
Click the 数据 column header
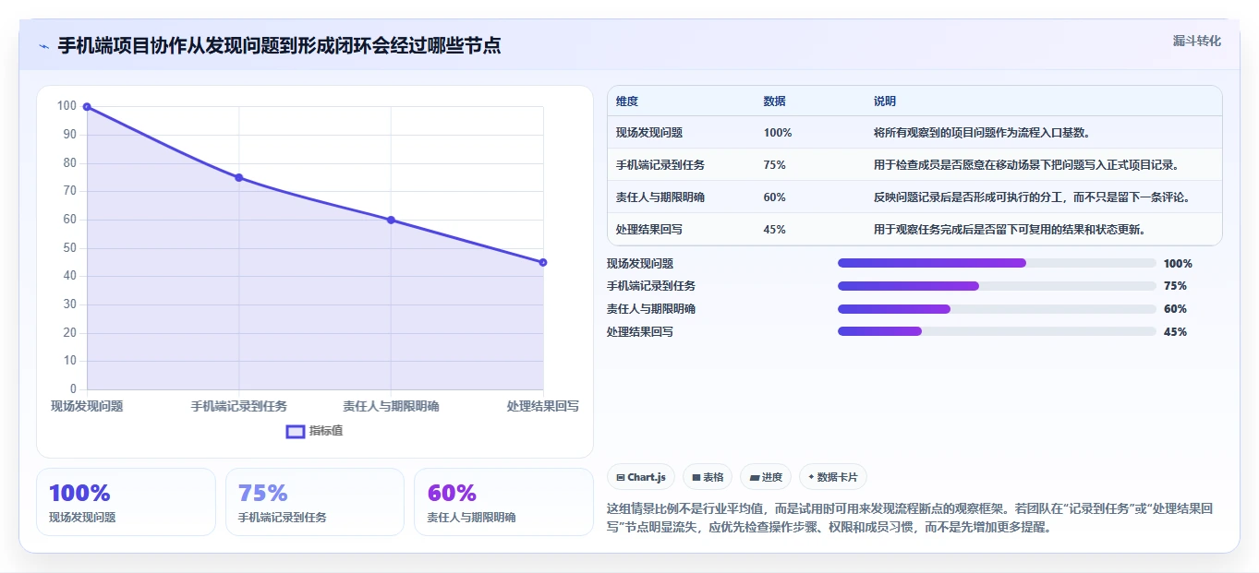click(x=775, y=101)
